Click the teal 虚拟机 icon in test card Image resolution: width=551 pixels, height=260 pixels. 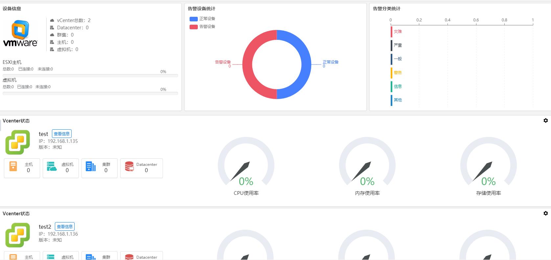(52, 166)
